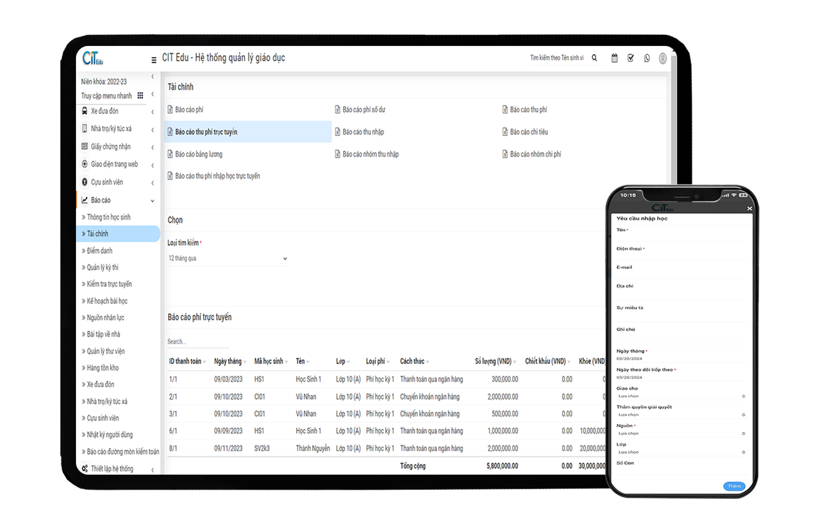Sort by the Cách thức column
The height and width of the screenshot is (524, 818).
coord(414,361)
